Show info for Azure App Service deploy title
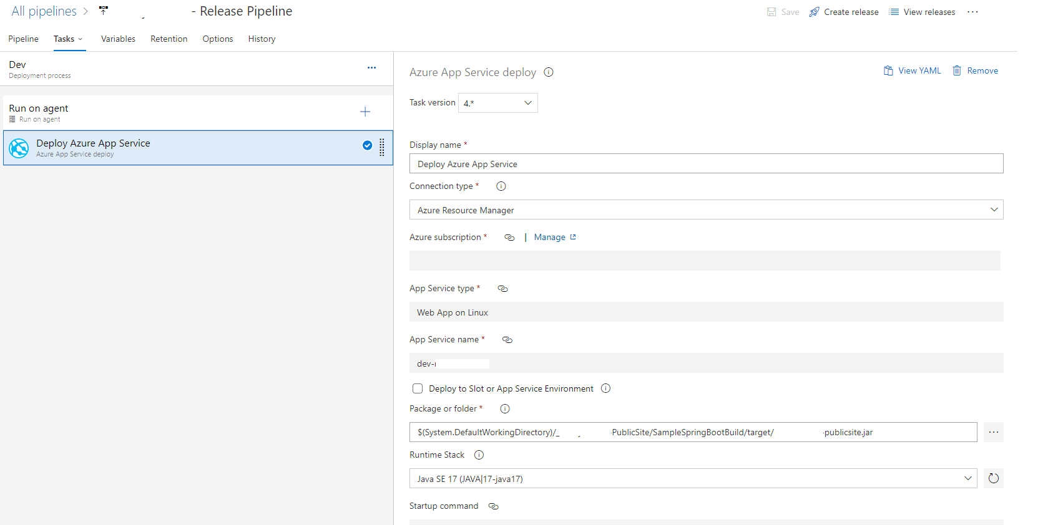This screenshot has height=525, width=1038. (549, 72)
